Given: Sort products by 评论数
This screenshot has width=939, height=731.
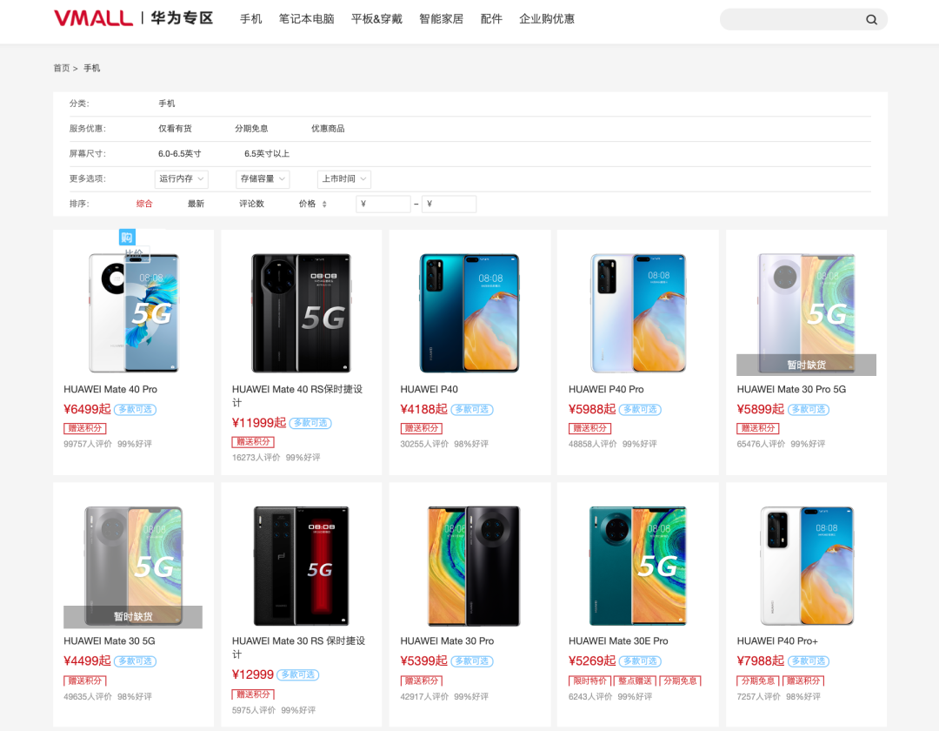Looking at the screenshot, I should click(x=251, y=205).
